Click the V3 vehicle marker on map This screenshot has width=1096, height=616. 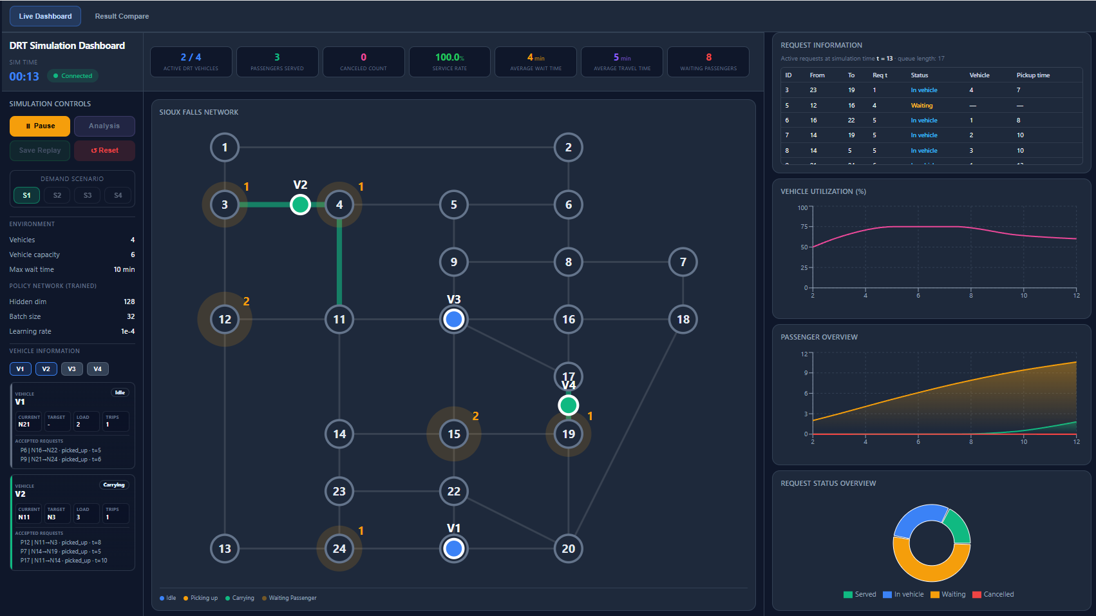[454, 319]
